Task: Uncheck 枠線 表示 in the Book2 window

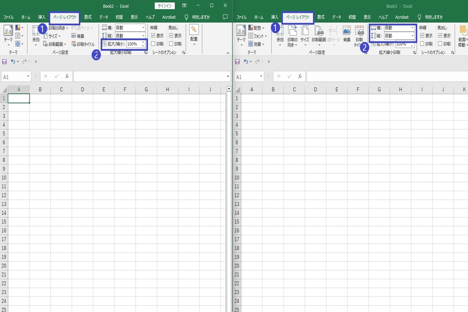Action: [153, 35]
